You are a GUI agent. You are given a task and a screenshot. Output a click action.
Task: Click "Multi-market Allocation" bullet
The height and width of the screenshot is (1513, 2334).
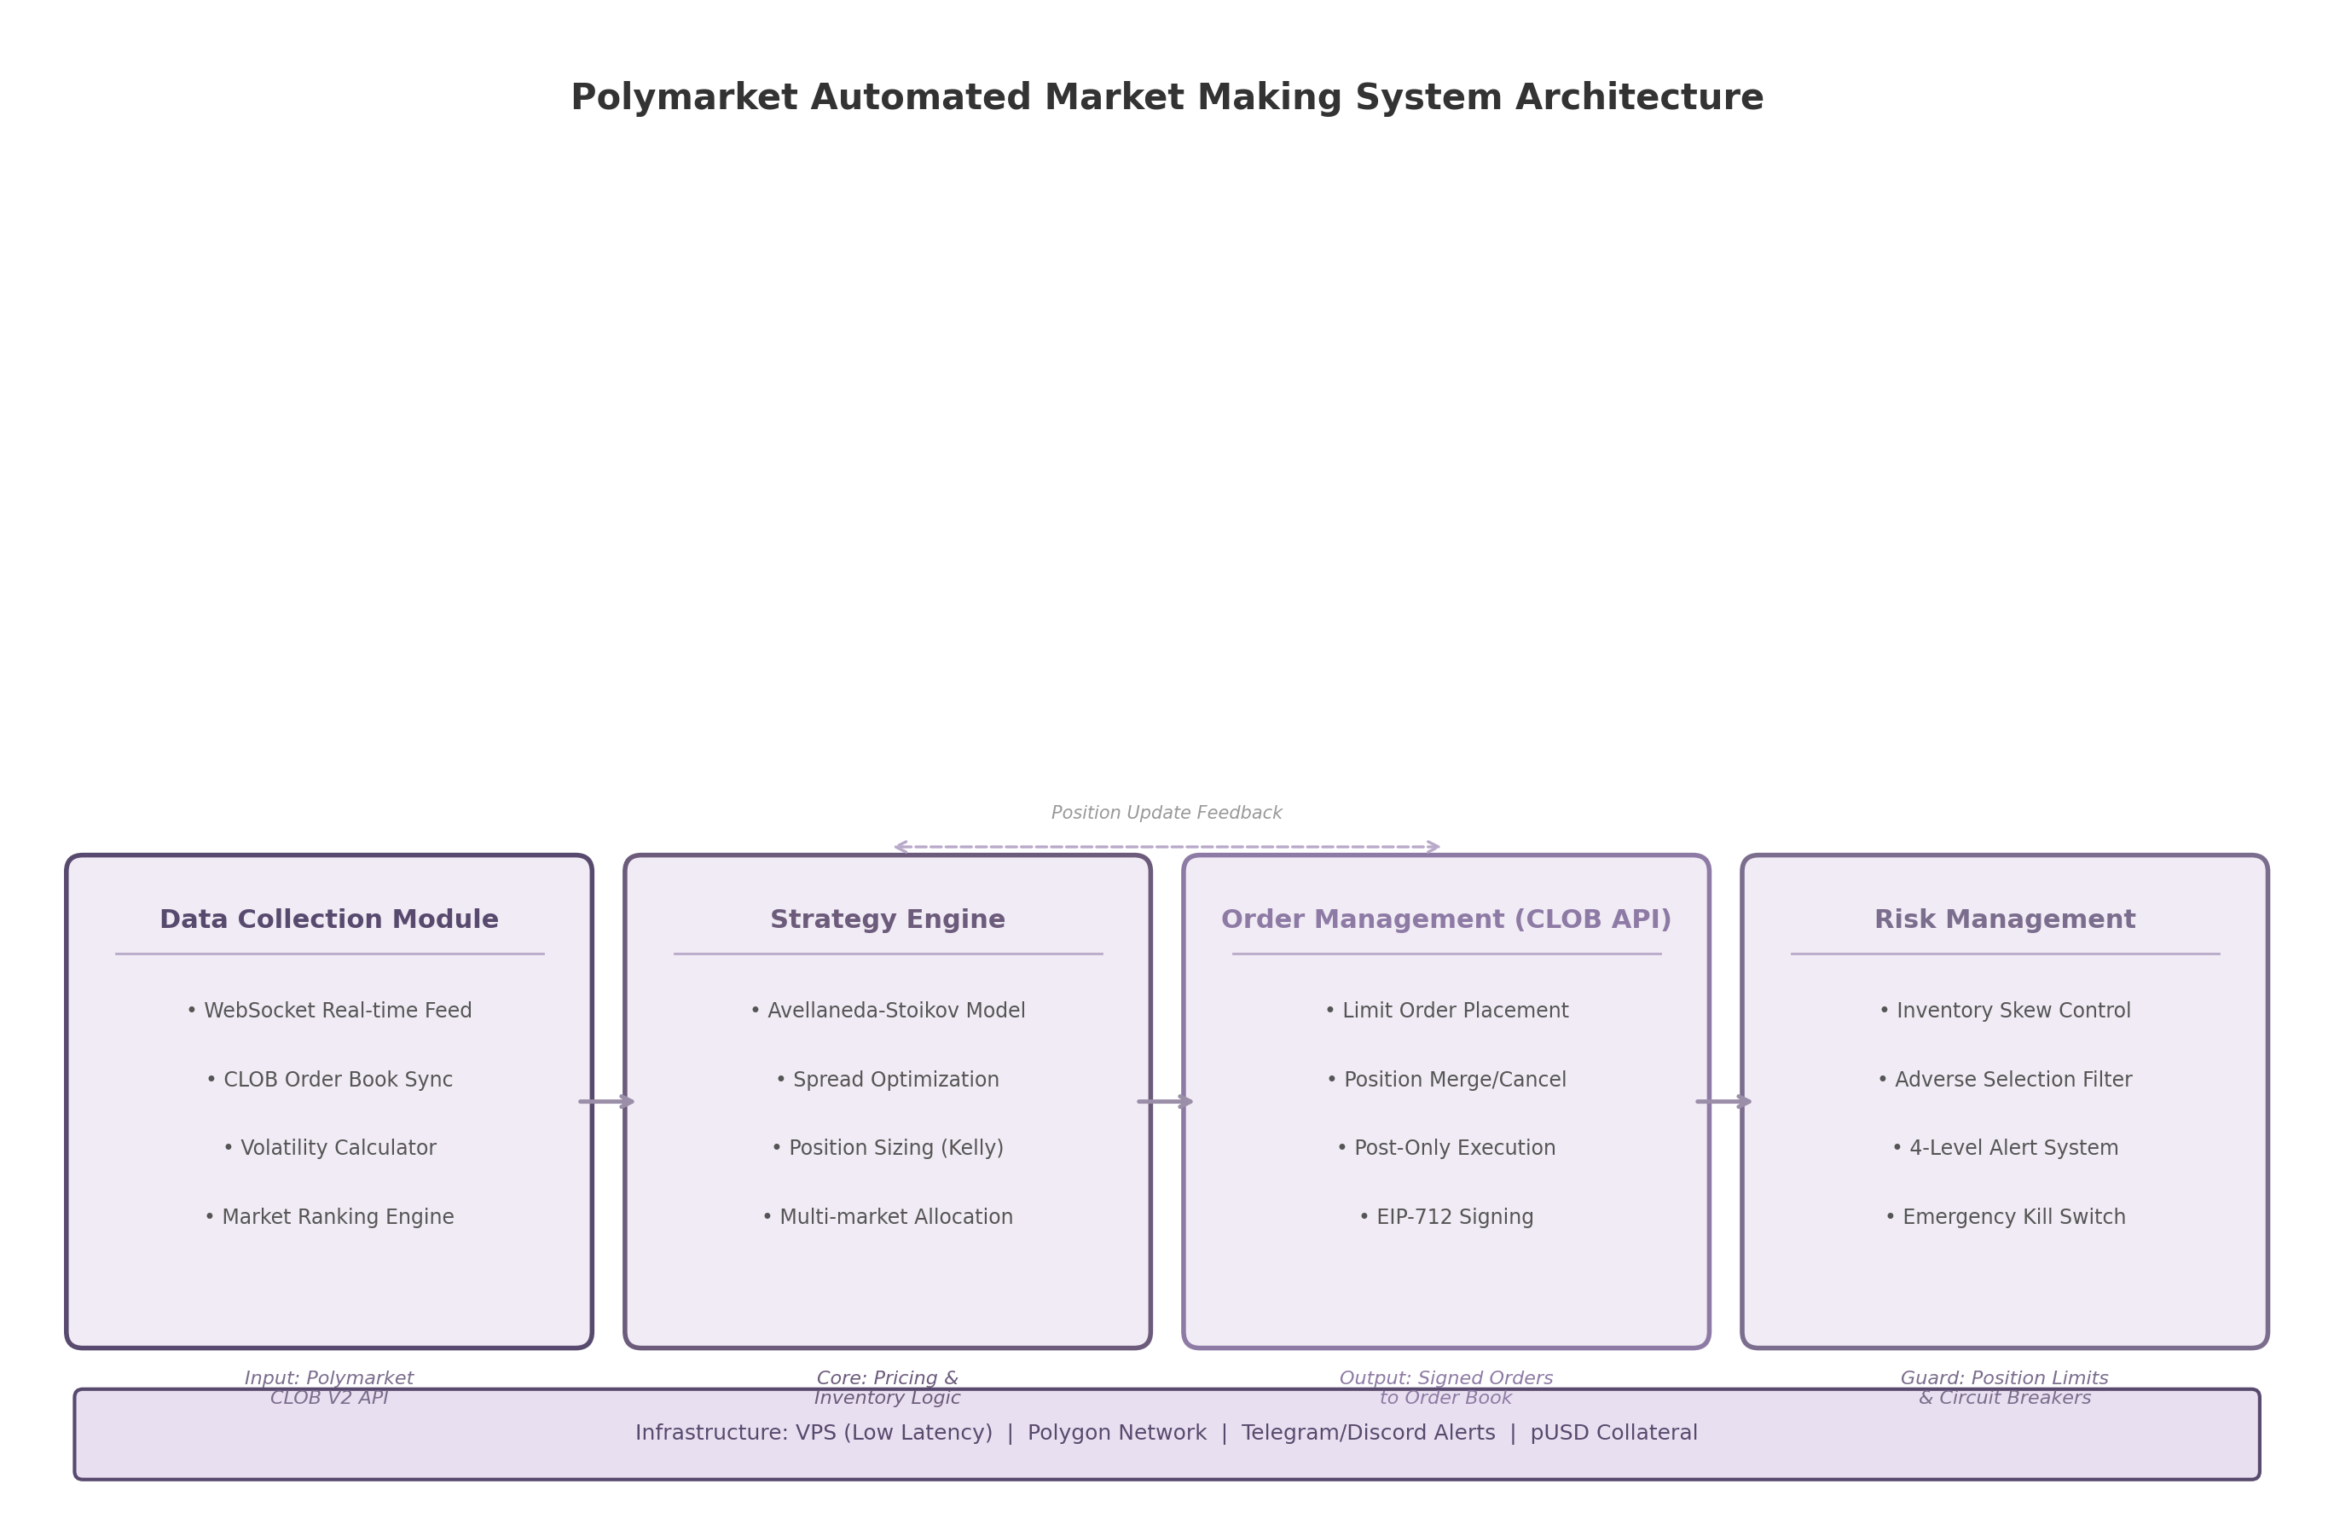point(888,1217)
